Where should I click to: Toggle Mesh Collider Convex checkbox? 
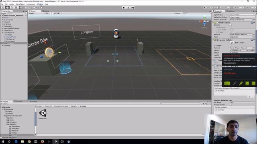231,25
